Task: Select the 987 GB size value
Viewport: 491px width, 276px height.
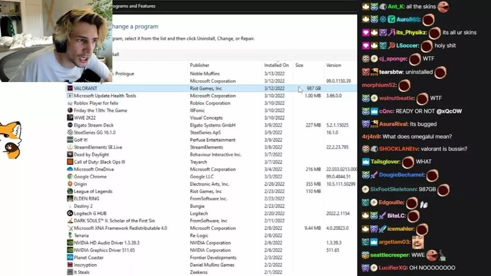Action: tap(313, 89)
